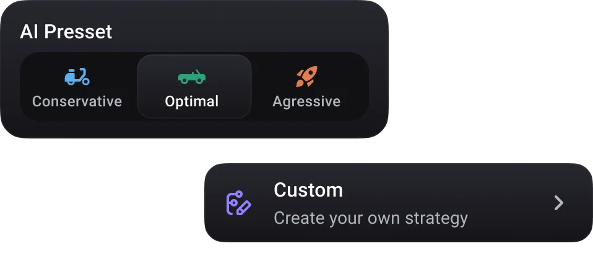Activate the highlighted Optimal segment button
The width and height of the screenshot is (593, 272).
pyautogui.click(x=194, y=87)
